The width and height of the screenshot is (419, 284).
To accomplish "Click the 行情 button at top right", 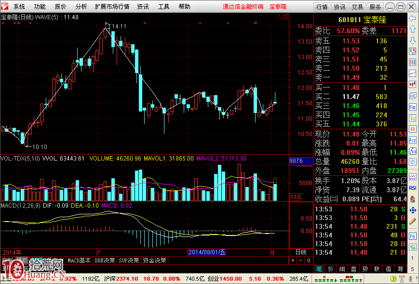I will [x=322, y=7].
